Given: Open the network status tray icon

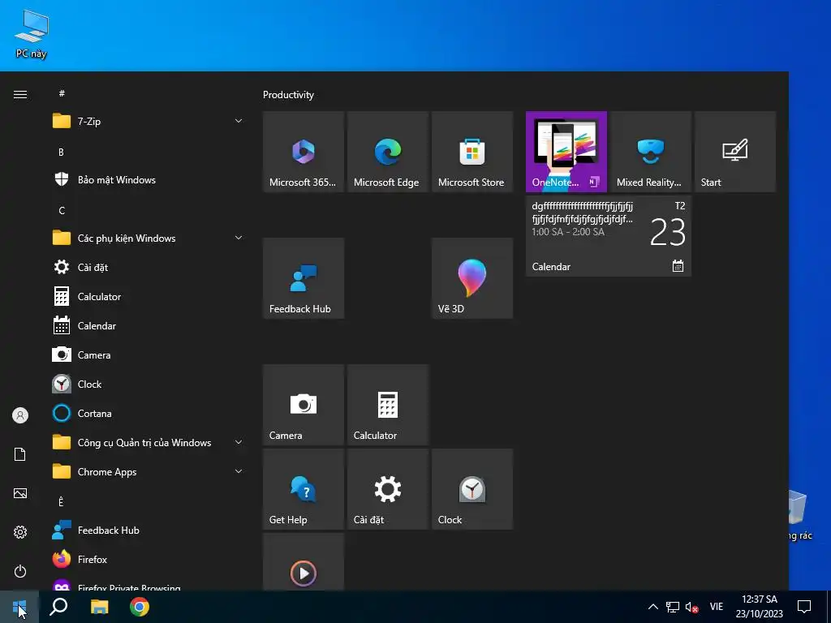Looking at the screenshot, I should (673, 607).
